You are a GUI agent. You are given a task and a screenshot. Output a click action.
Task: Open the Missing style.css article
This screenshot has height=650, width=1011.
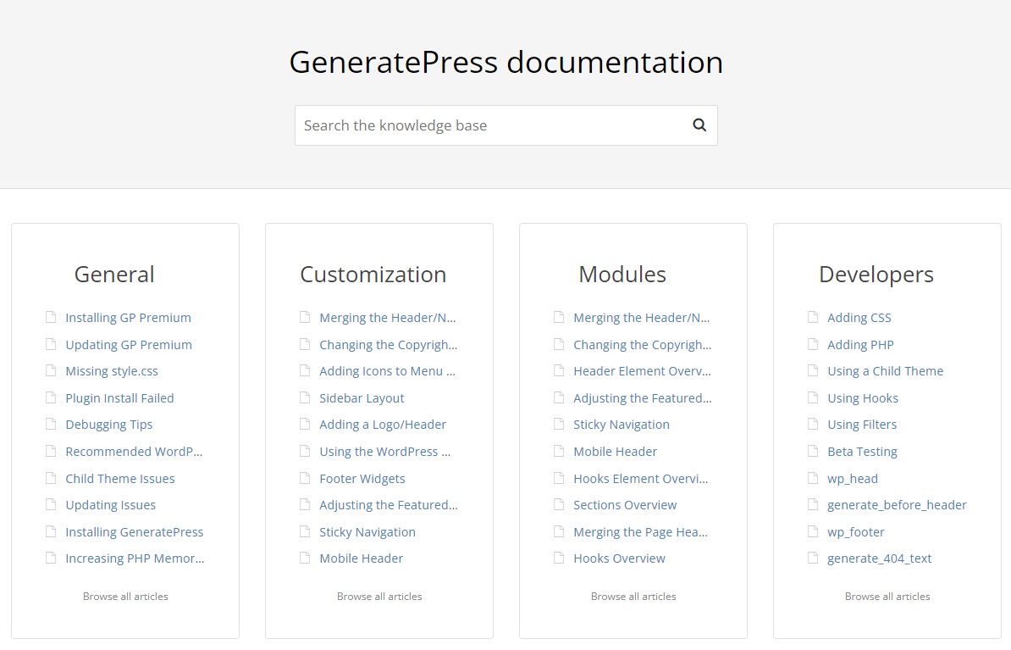pyautogui.click(x=112, y=371)
